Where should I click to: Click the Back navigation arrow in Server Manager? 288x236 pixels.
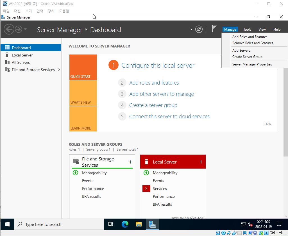click(x=9, y=29)
